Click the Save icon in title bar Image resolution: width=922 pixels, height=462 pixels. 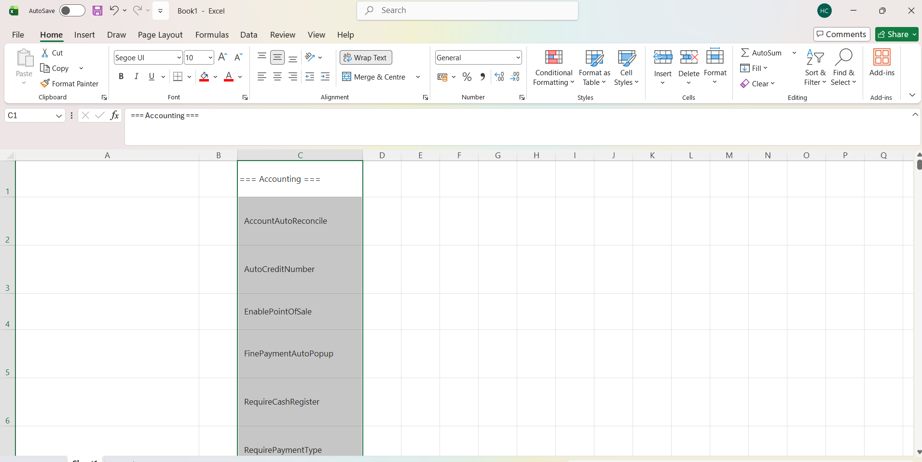click(x=97, y=11)
